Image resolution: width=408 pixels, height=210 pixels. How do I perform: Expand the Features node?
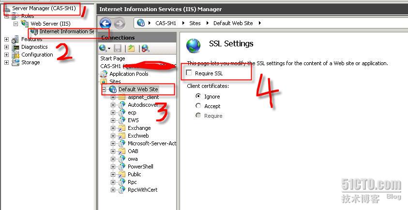click(6, 39)
